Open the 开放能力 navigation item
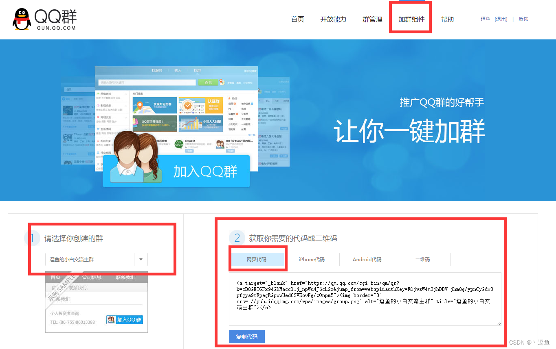 tap(333, 19)
